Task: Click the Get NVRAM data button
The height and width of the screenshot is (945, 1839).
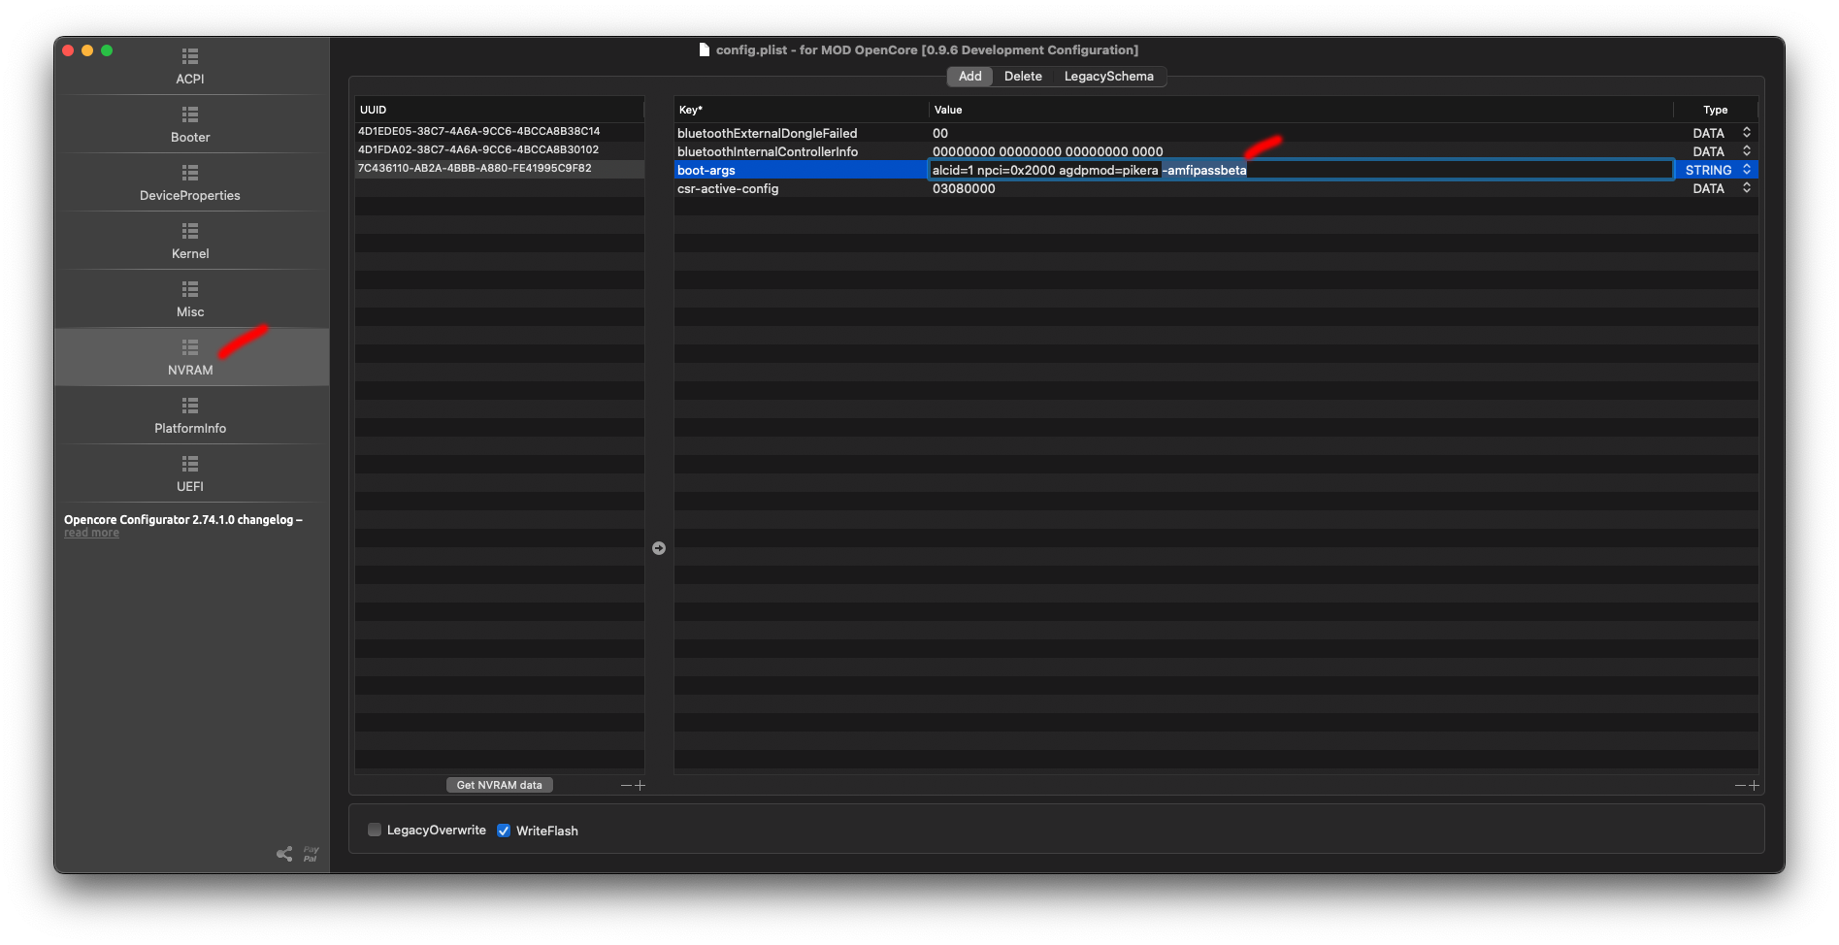Action: pyautogui.click(x=499, y=785)
